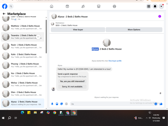168x126 pixels.
Task: Go to the Home feed icon
Action: pos(51,6)
